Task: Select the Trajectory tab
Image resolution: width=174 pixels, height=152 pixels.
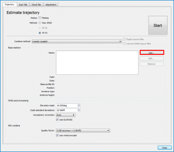Action: 10,4
